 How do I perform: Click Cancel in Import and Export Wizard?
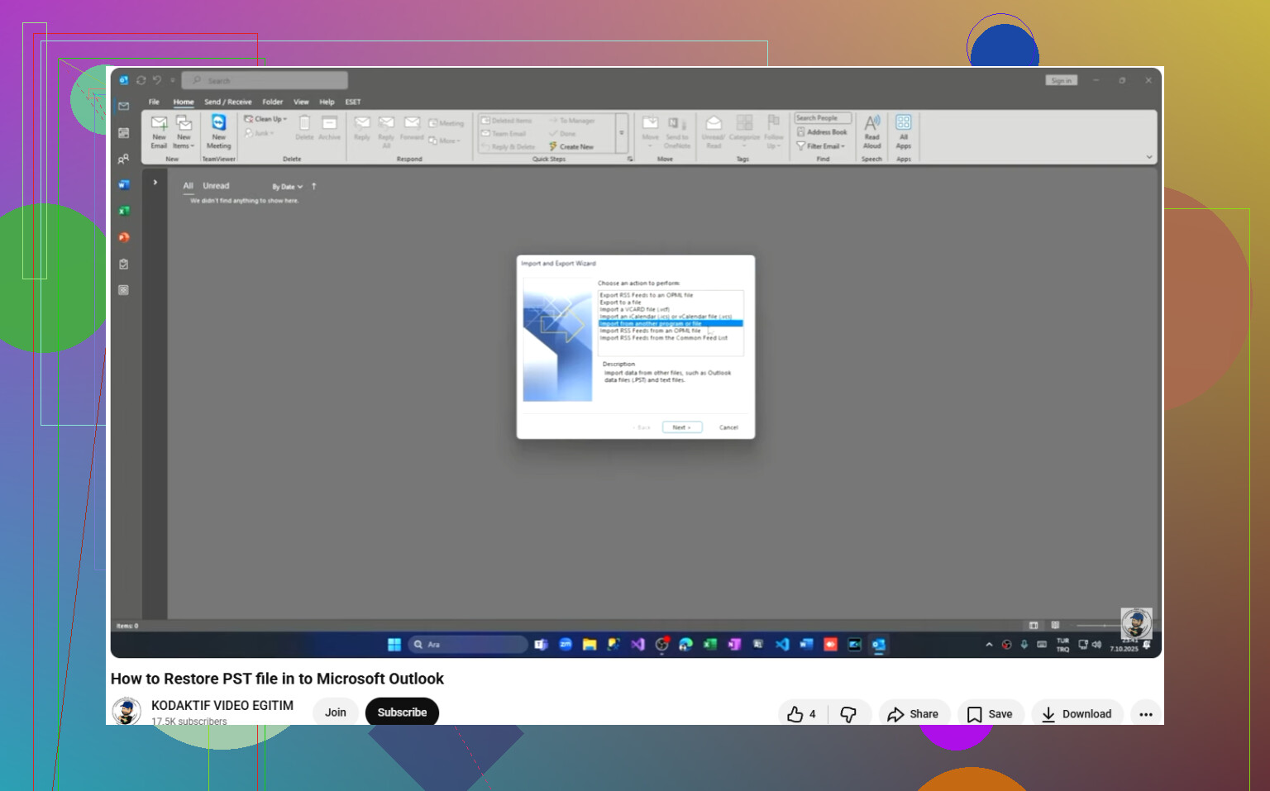pyautogui.click(x=728, y=427)
